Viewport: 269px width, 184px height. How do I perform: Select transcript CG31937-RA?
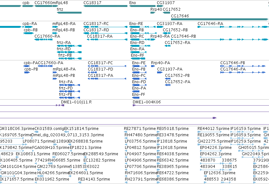(x=160, y=27)
